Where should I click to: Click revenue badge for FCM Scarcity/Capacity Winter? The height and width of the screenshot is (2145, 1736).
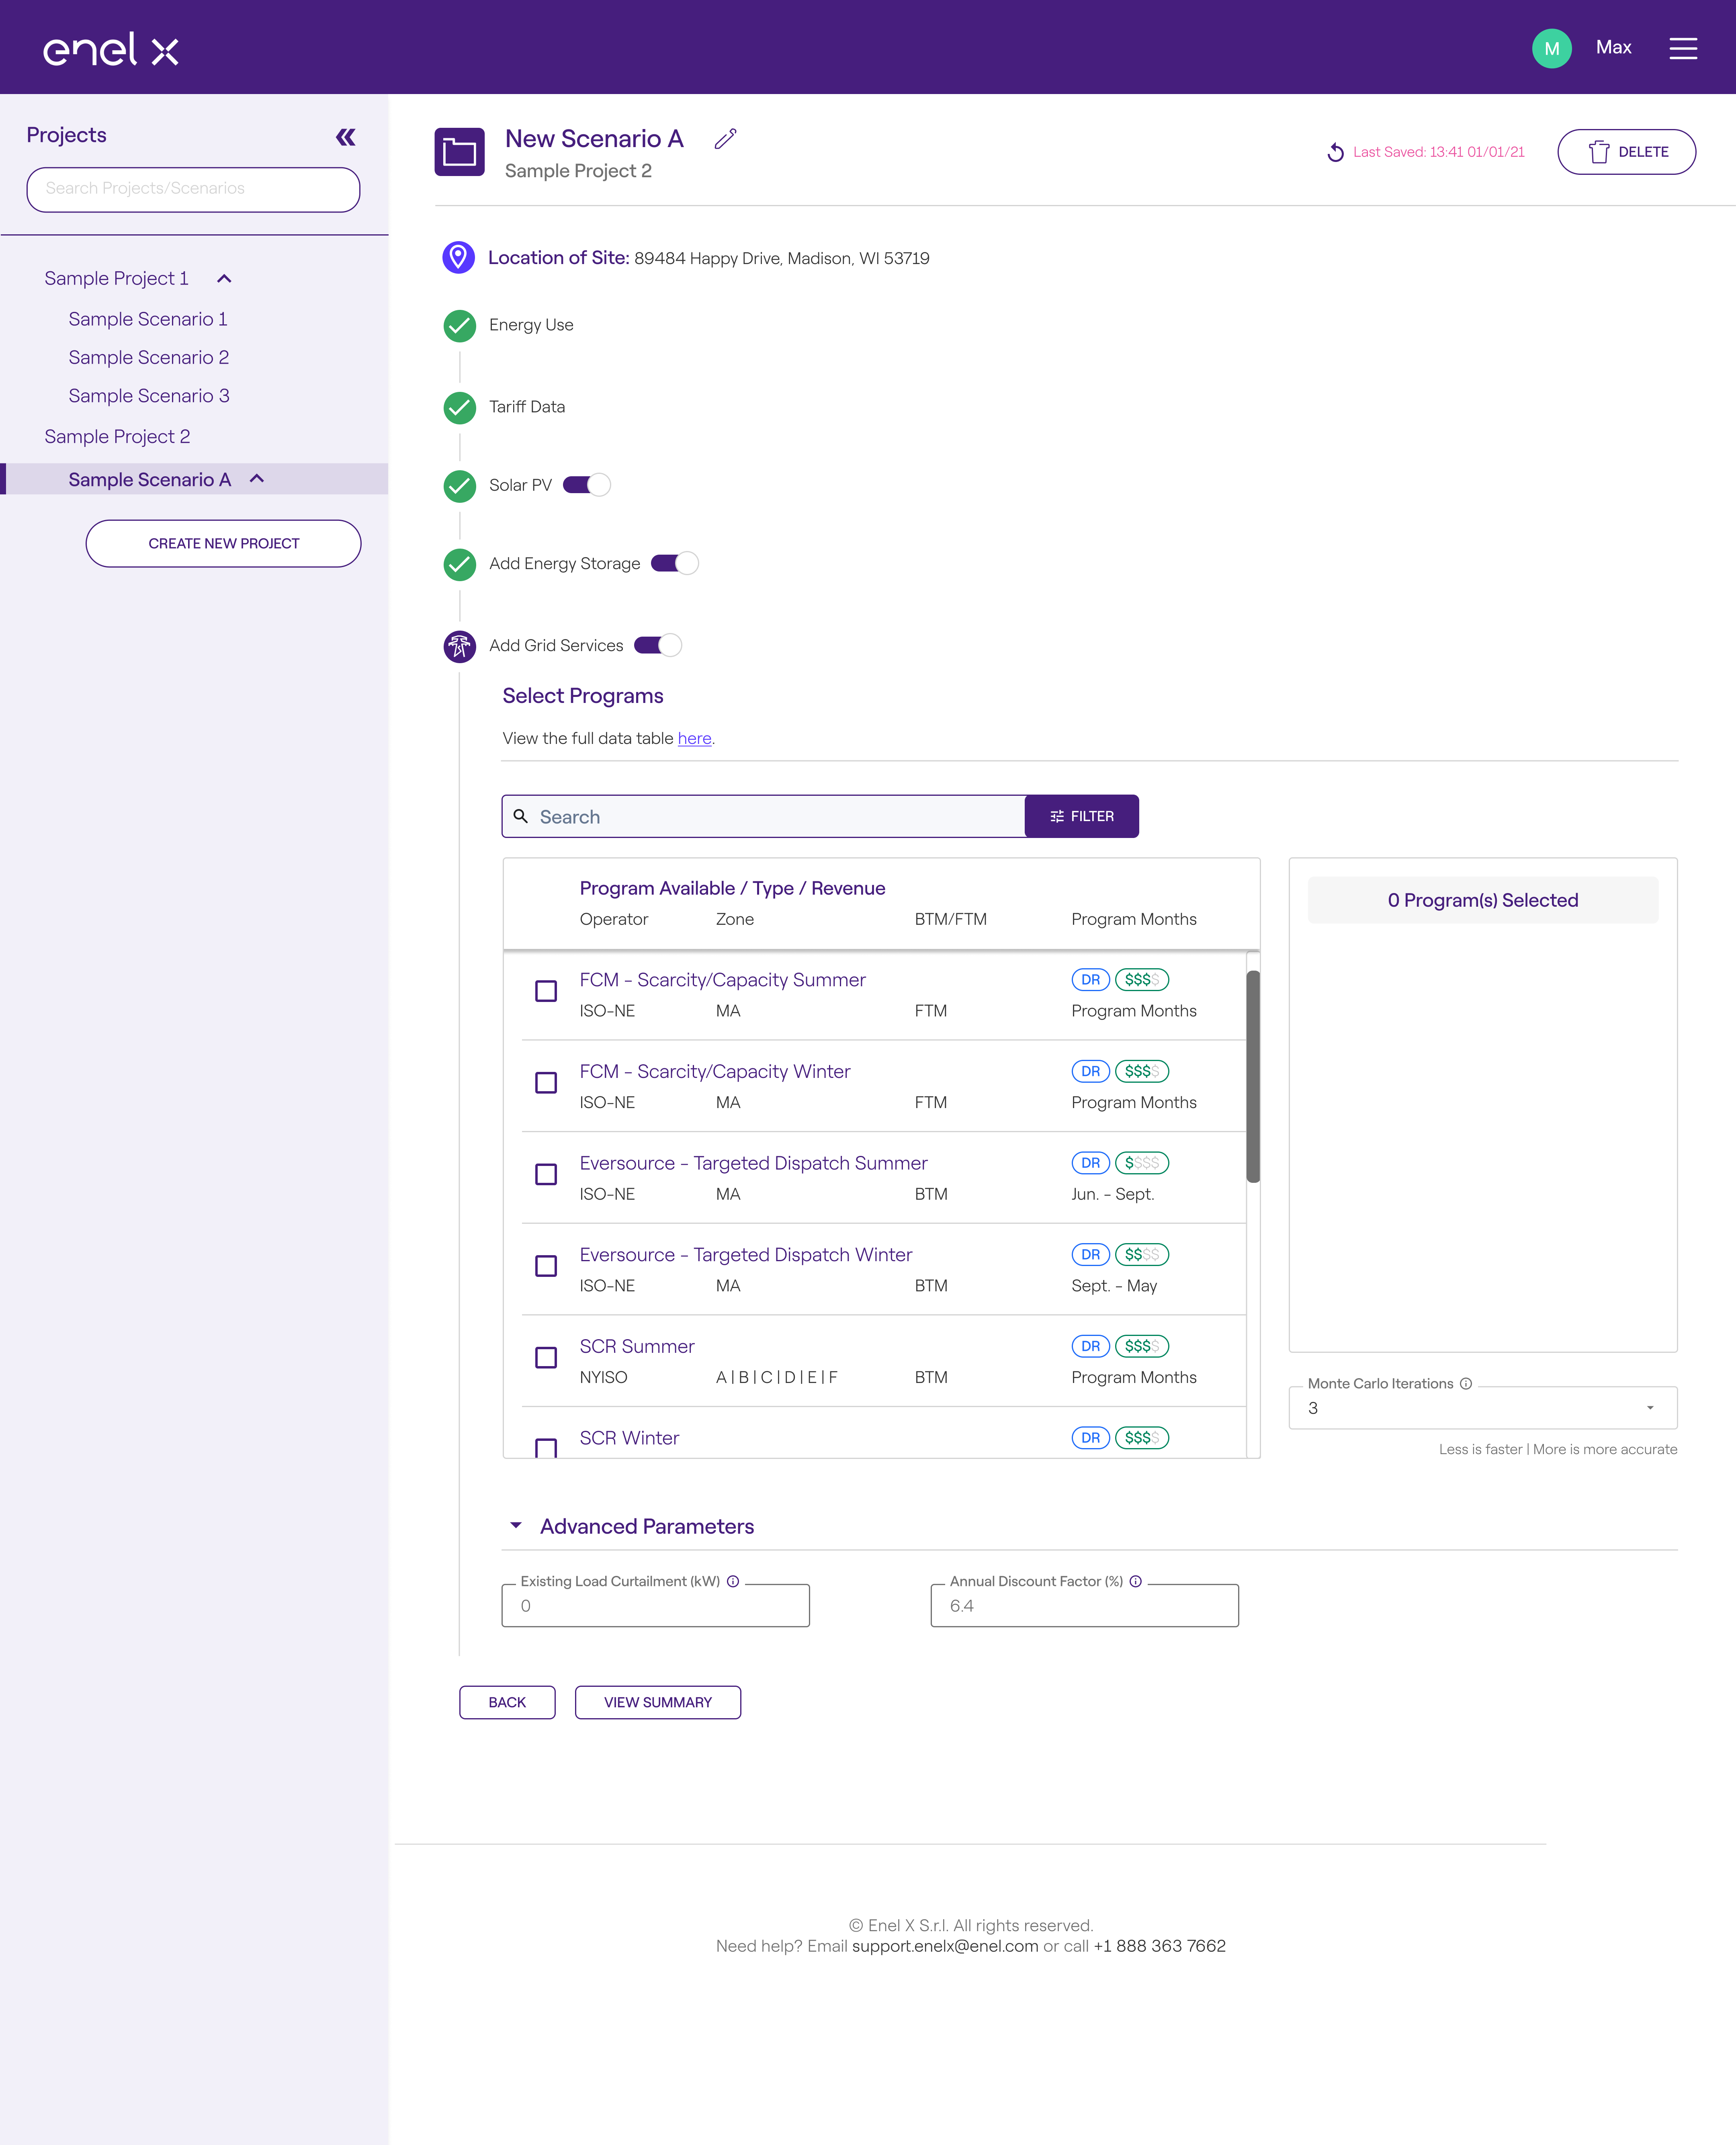[x=1142, y=1071]
